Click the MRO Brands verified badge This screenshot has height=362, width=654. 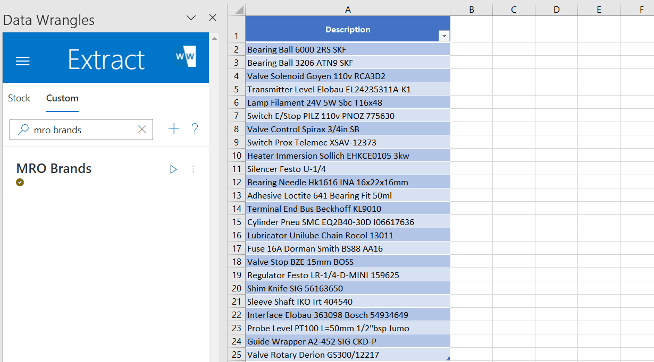point(20,183)
